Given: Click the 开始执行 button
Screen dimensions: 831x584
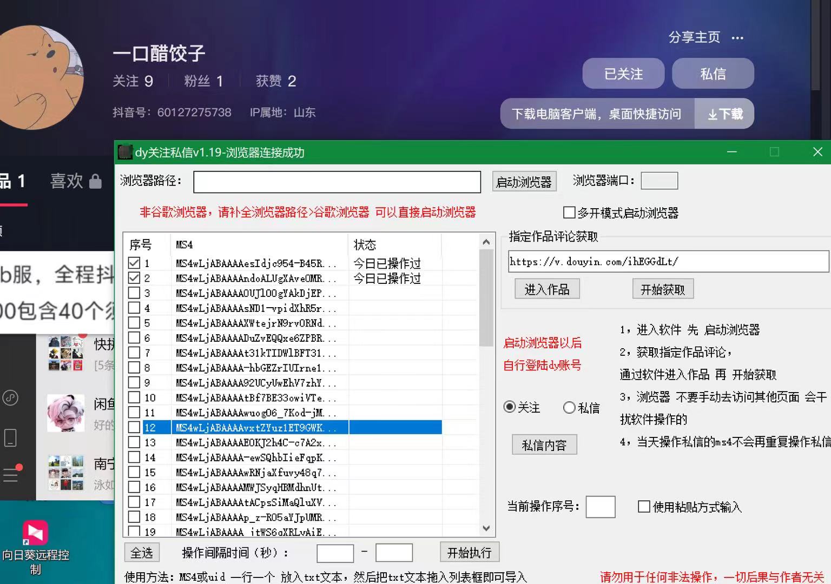Looking at the screenshot, I should coord(470,553).
